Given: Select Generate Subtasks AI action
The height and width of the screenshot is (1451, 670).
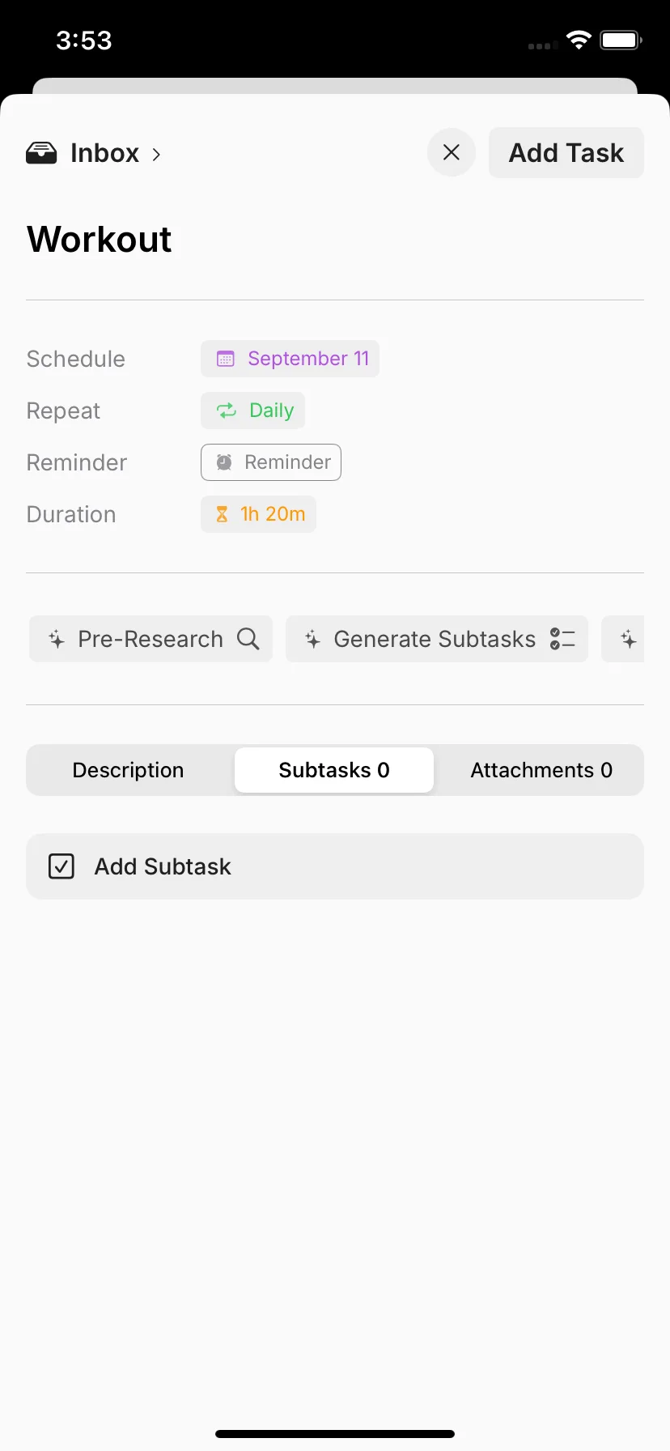Looking at the screenshot, I should point(437,639).
